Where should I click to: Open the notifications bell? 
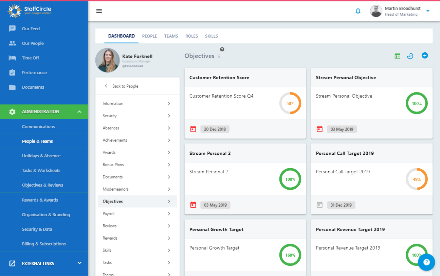click(358, 11)
